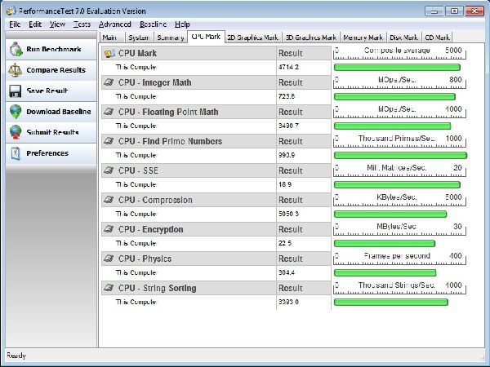Click the chip icon beside CPU - Integer Math

[x=109, y=82]
